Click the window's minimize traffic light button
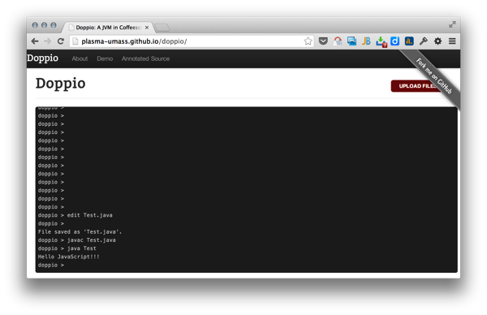This screenshot has height=315, width=487. 44,25
